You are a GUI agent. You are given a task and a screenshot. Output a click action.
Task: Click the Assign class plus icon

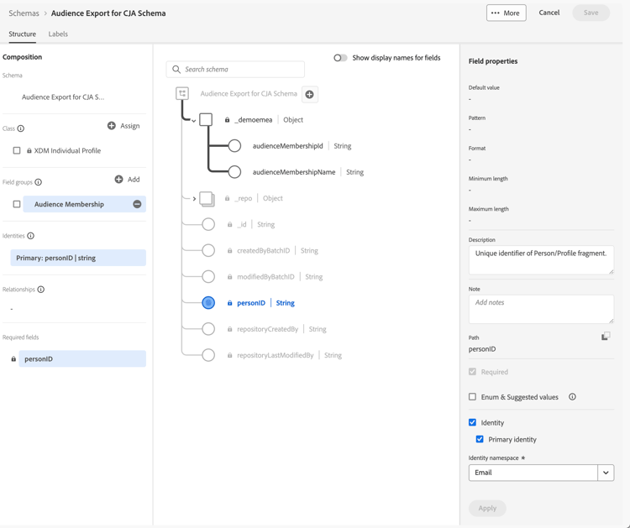coord(112,126)
